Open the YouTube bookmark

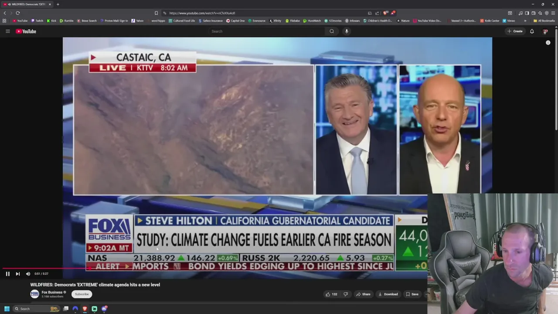20,20
